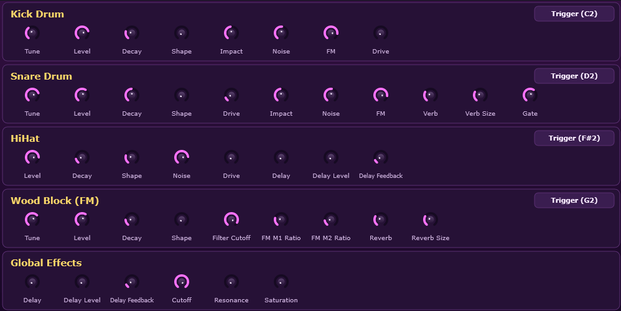
Task: Click the Wood Block (FM) heading
Action: click(55, 201)
